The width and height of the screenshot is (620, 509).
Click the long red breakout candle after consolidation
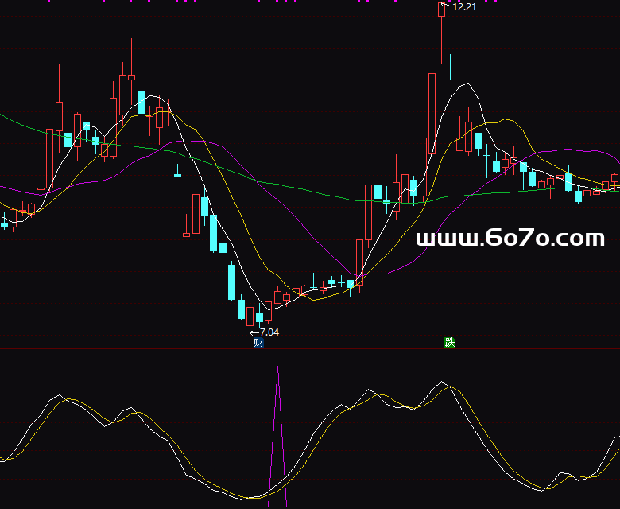click(368, 212)
